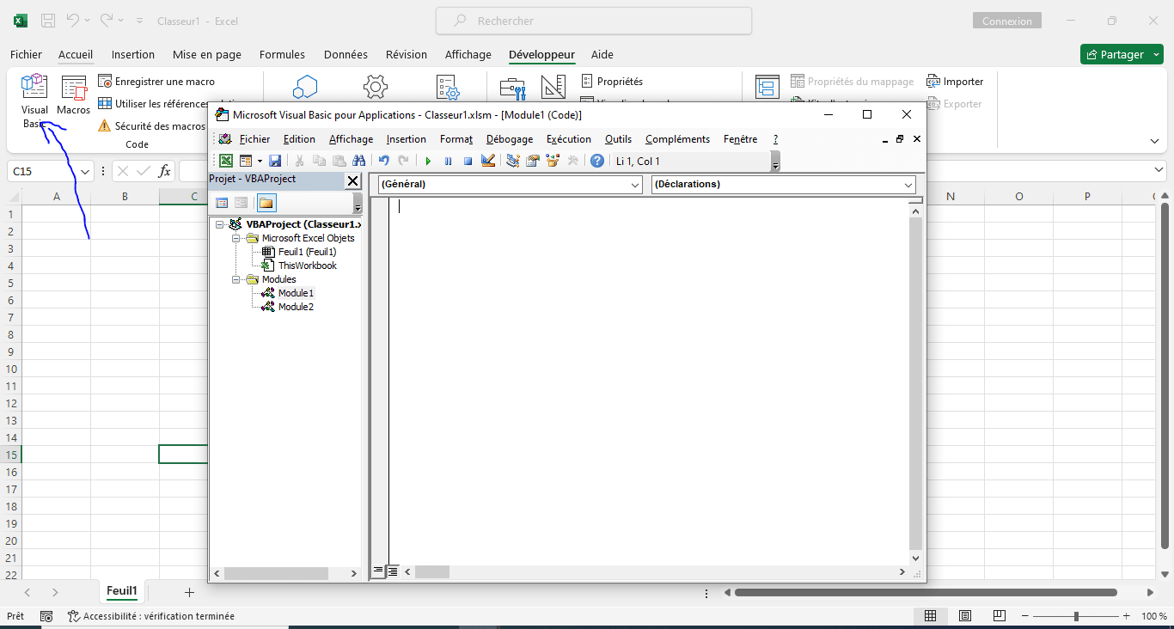This screenshot has height=629, width=1174.
Task: Click View Code icon in Project pane
Action: (222, 203)
